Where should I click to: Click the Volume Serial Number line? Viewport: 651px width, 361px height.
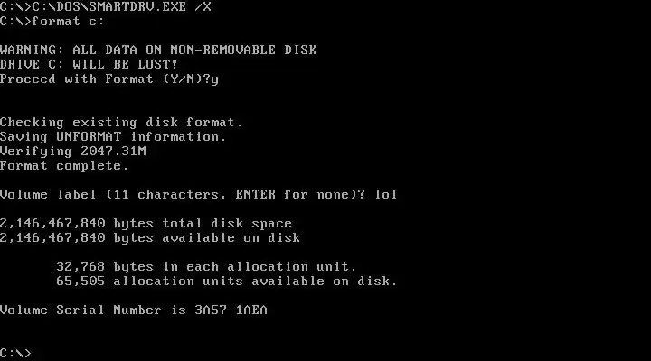tap(134, 310)
